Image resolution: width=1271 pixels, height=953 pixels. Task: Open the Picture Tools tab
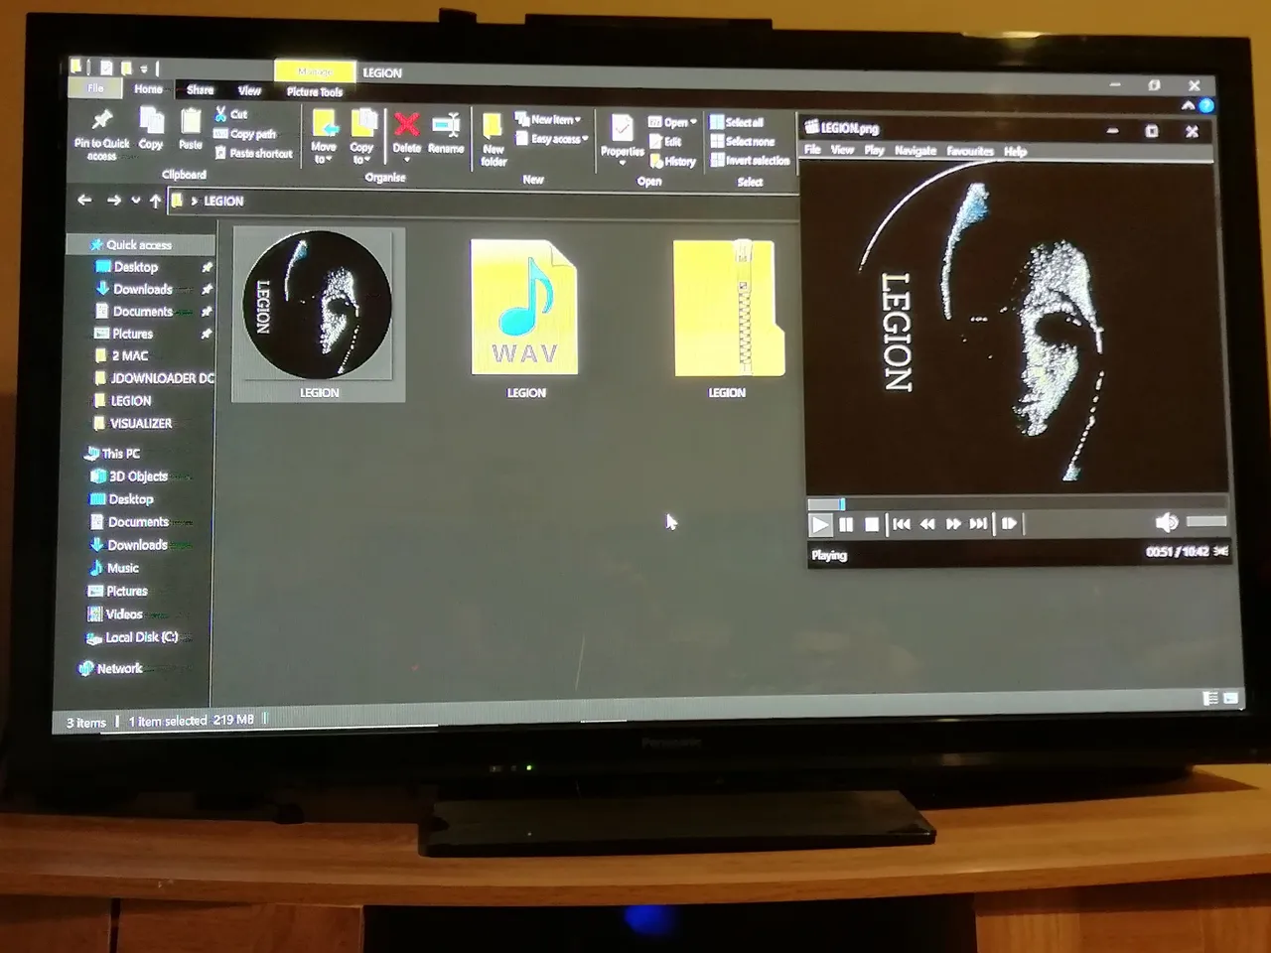pyautogui.click(x=315, y=91)
